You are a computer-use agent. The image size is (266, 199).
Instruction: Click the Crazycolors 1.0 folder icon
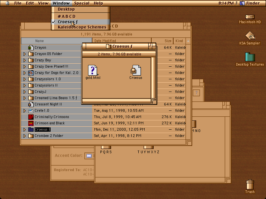(x=31, y=79)
